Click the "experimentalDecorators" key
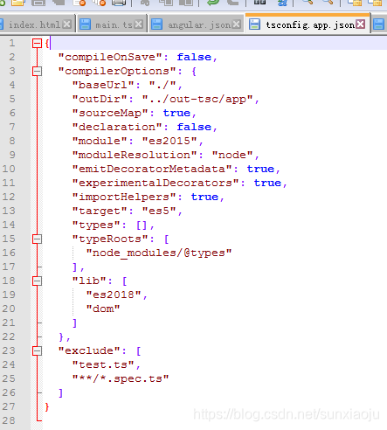Image resolution: width=387 pixels, height=430 pixels. (x=155, y=184)
